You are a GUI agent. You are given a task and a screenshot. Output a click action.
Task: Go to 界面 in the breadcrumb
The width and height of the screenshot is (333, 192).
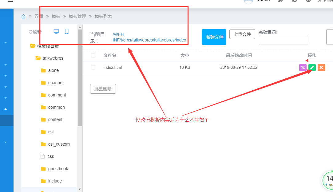tap(39, 16)
